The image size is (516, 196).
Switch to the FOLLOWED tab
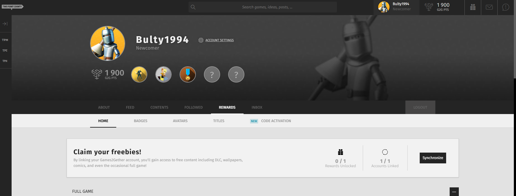coord(194,107)
